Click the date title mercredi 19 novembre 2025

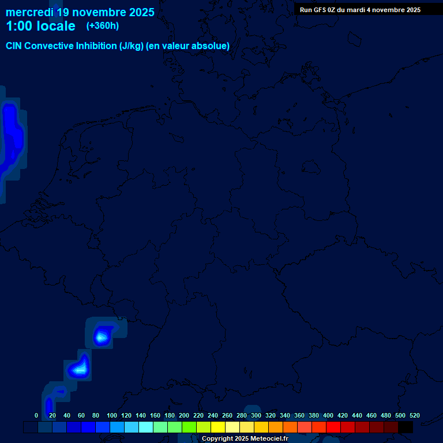[80, 12]
